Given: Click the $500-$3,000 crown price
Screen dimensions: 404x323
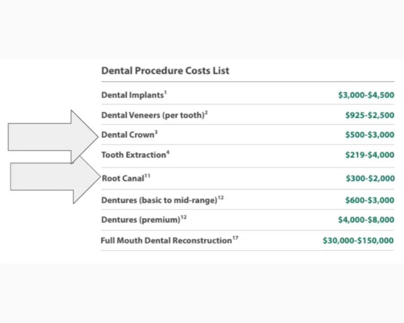Looking at the screenshot, I should (369, 135).
